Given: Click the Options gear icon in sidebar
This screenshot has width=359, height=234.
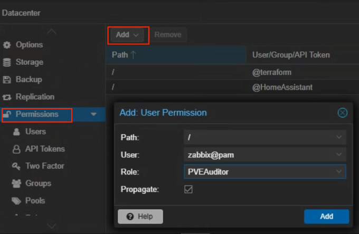Looking at the screenshot, I should point(7,45).
